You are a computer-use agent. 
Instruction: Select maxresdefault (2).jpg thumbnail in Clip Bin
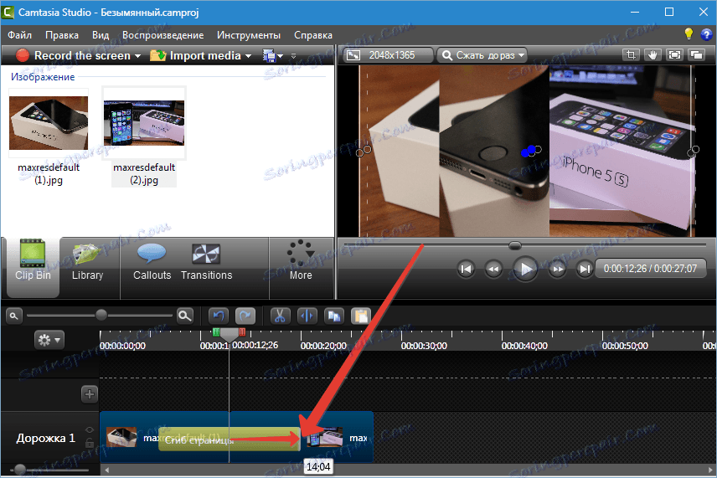click(144, 122)
